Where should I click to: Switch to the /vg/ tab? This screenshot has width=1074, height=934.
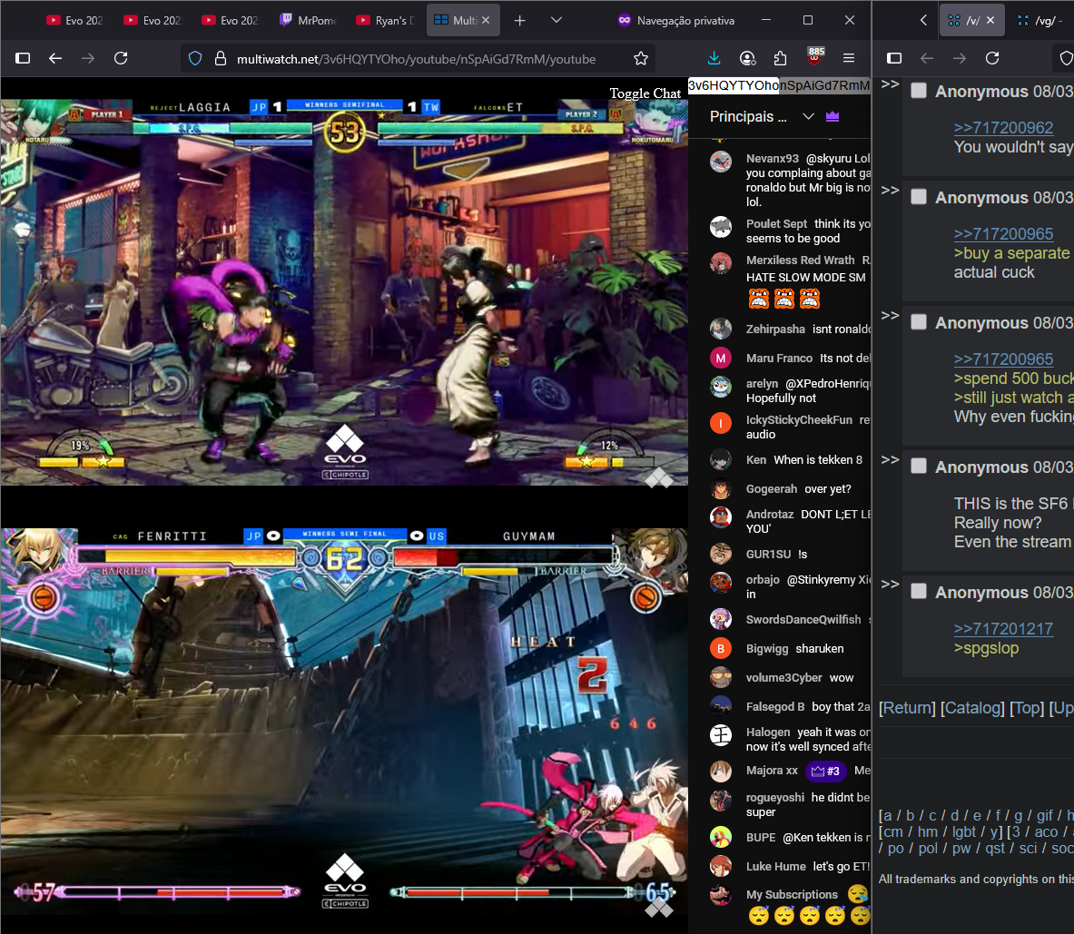click(x=1041, y=21)
